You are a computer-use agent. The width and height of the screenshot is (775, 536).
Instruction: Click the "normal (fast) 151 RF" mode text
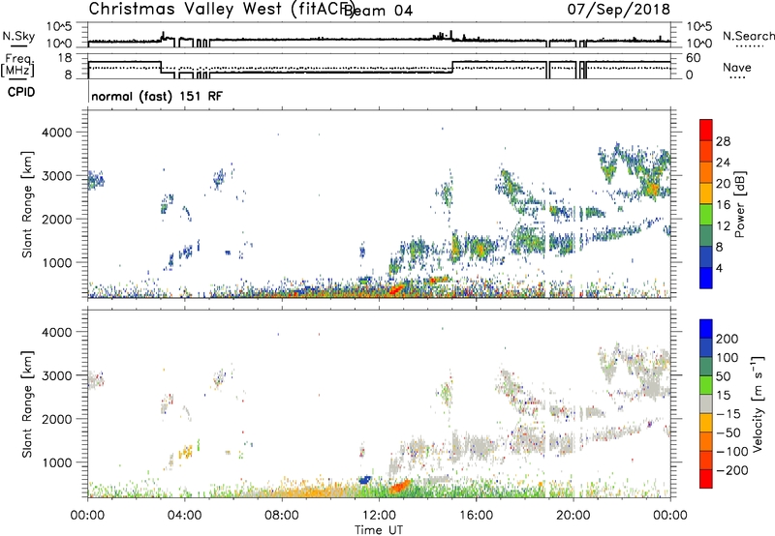coord(157,96)
